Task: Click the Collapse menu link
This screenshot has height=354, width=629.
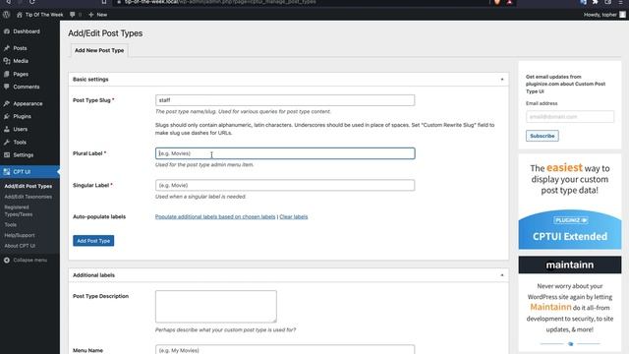Action: pos(30,260)
